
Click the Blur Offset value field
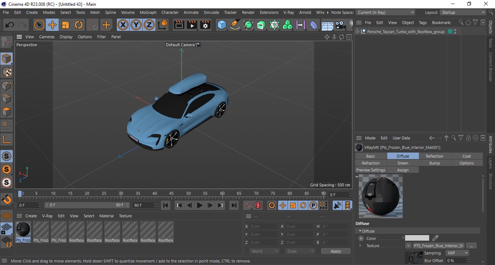tap(456, 261)
